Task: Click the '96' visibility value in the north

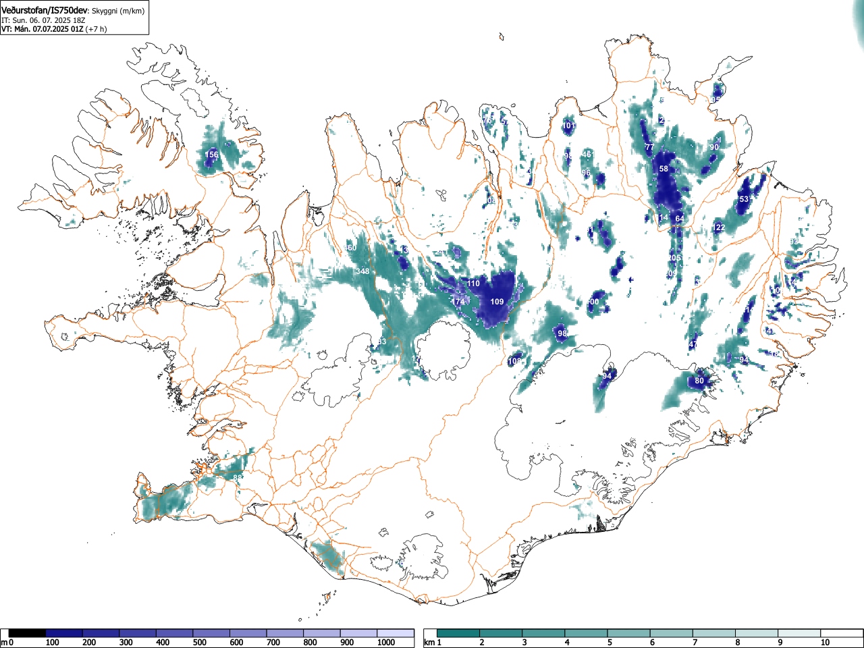Action: click(x=586, y=173)
